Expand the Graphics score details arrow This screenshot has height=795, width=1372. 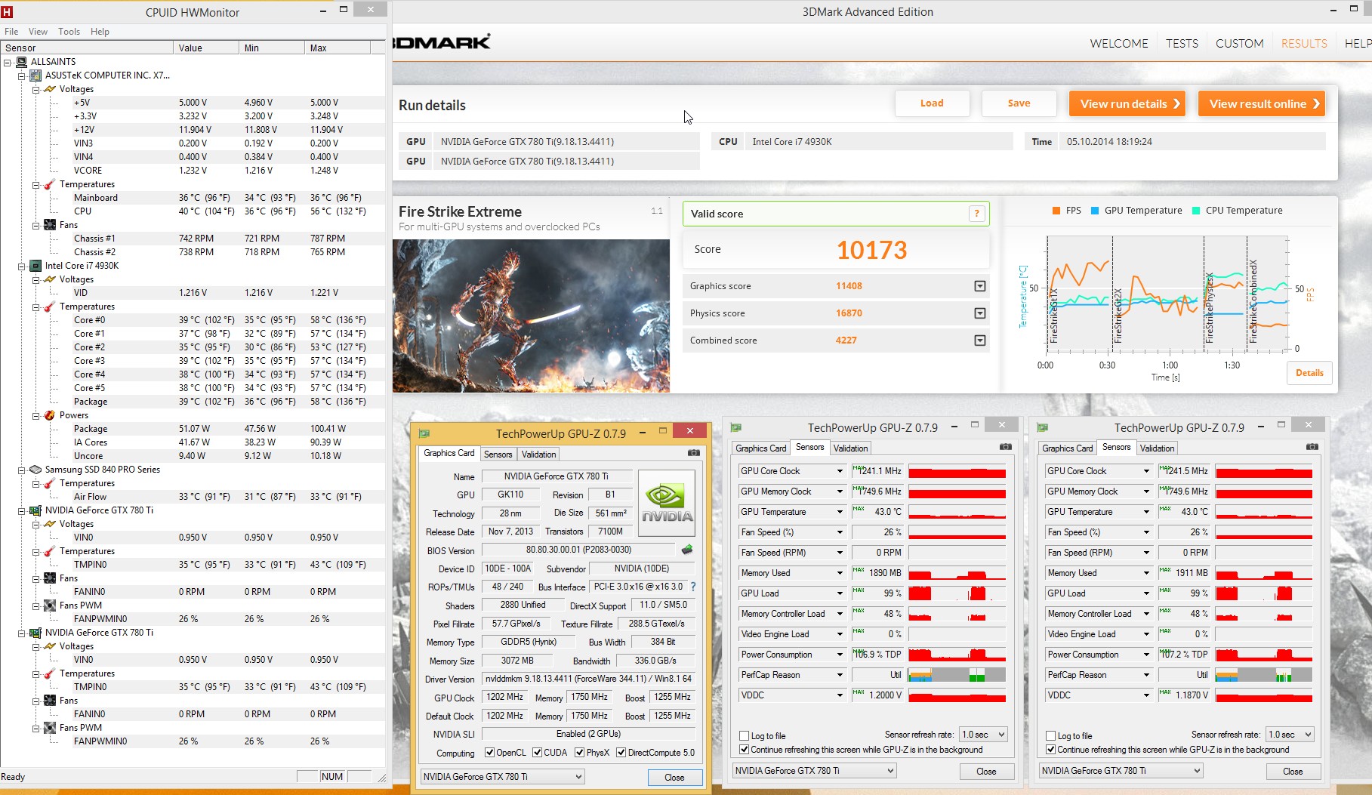point(980,286)
